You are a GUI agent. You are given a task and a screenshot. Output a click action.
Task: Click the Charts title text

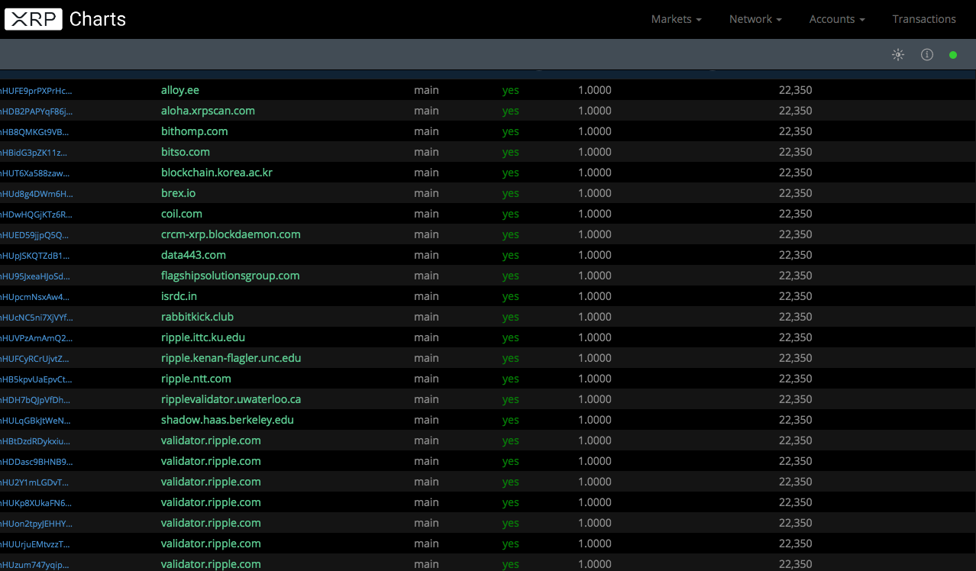(98, 19)
